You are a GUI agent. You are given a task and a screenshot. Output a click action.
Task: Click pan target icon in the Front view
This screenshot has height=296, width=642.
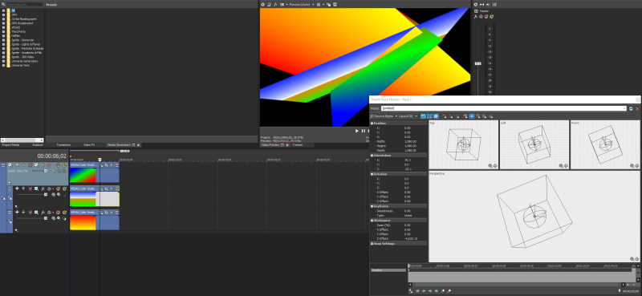(x=636, y=166)
